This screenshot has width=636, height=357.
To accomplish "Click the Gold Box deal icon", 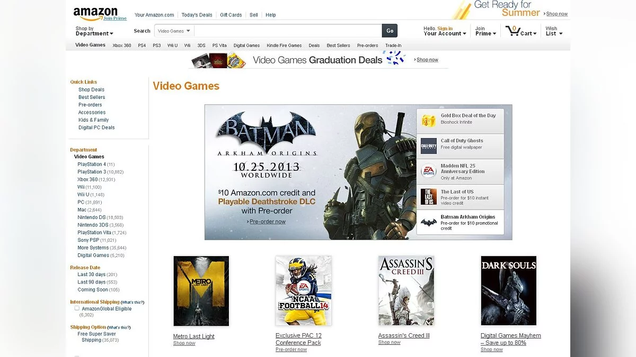I will click(x=428, y=121).
